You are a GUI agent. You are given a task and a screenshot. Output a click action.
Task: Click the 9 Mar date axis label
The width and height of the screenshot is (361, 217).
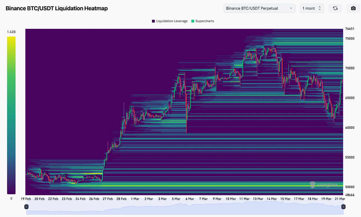click(x=217, y=199)
